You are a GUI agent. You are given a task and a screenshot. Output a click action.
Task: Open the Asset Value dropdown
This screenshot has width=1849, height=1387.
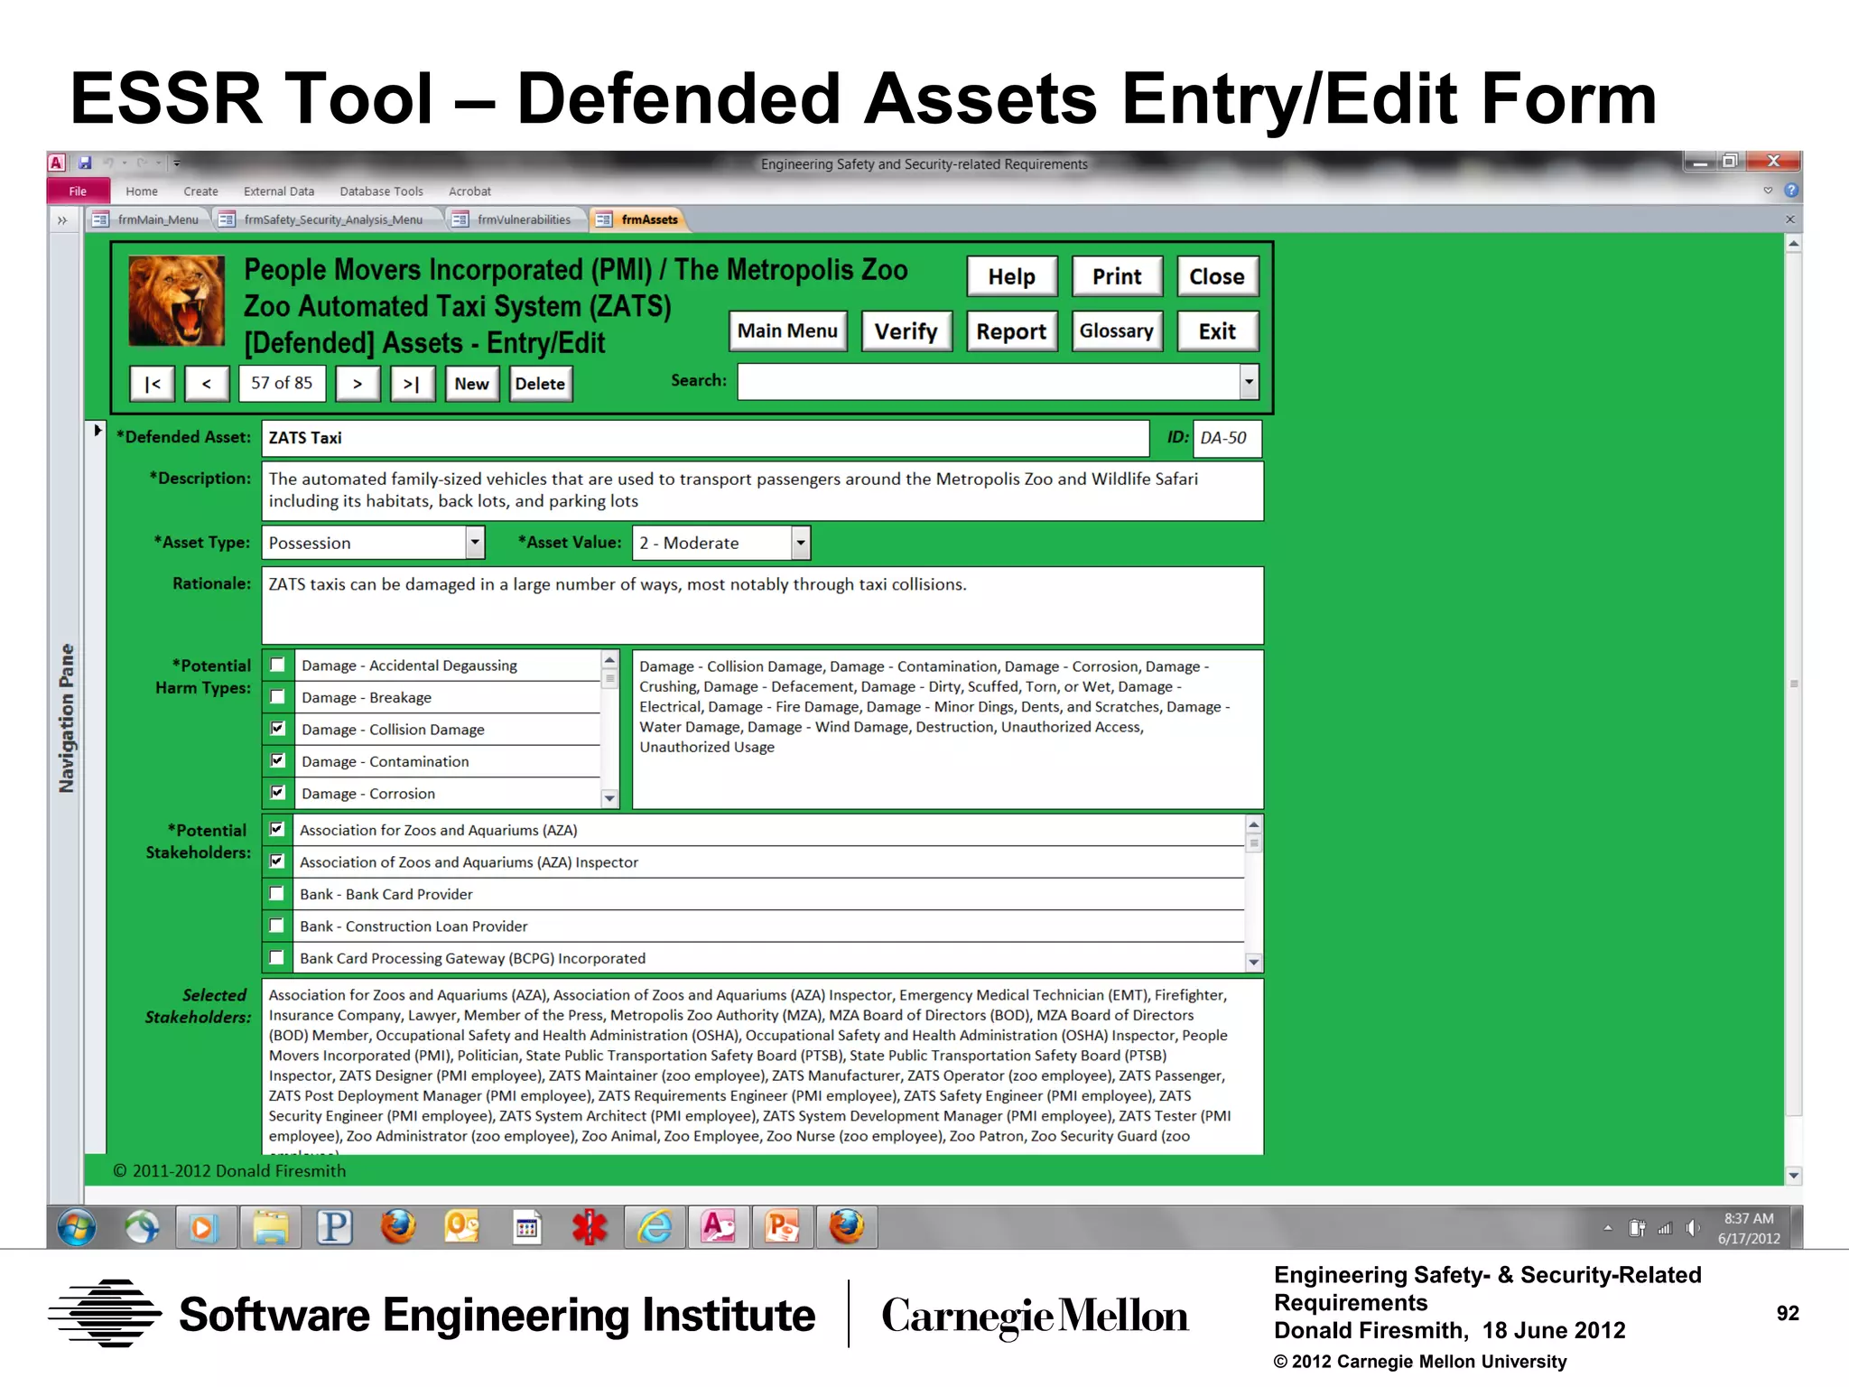tap(800, 543)
